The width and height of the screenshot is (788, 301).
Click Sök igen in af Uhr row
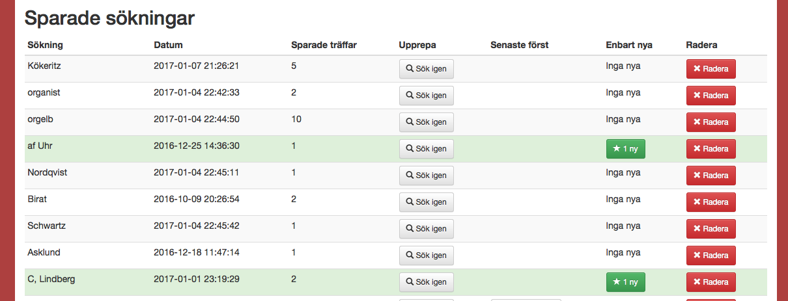[x=426, y=149]
